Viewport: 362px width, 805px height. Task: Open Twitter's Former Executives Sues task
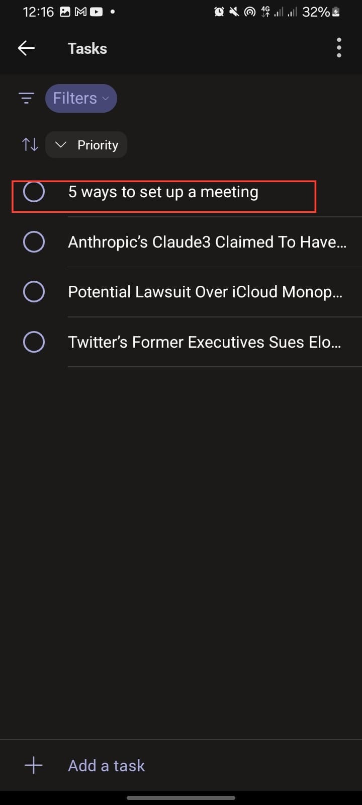pos(204,342)
